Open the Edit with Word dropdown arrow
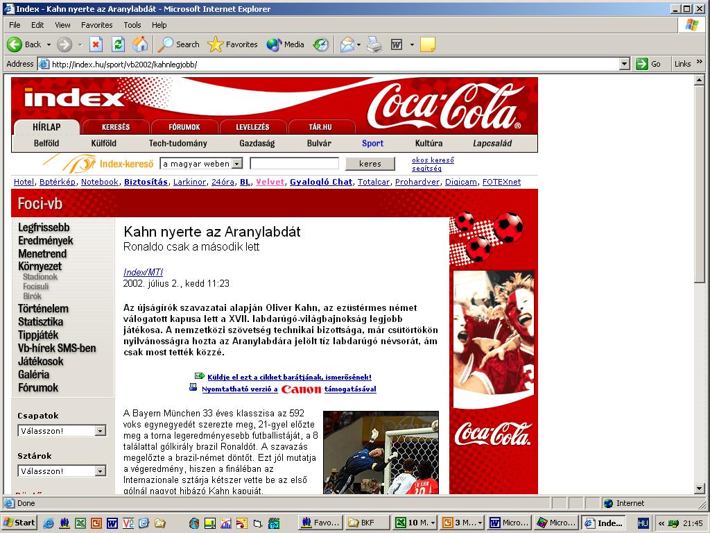710x533 pixels. [x=412, y=44]
